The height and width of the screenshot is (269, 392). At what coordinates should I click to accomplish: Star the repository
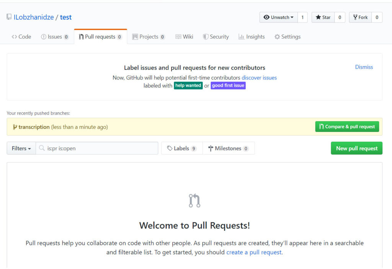(x=323, y=17)
